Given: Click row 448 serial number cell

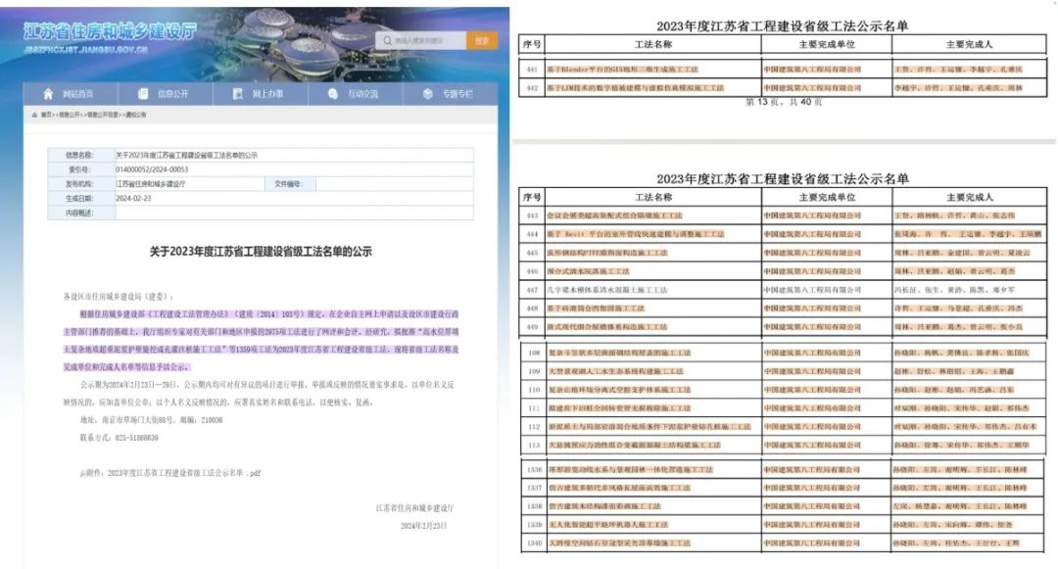Looking at the screenshot, I should click(x=532, y=308).
